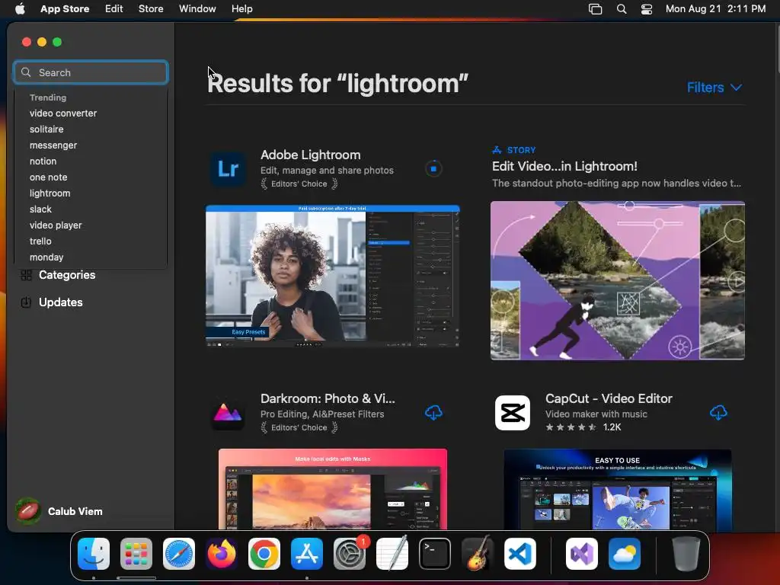Click the App Store Dock icon
The width and height of the screenshot is (780, 585).
click(x=307, y=553)
